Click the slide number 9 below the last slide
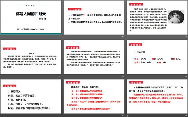The width and height of the screenshot is (188, 117). pyautogui.click(x=186, y=116)
